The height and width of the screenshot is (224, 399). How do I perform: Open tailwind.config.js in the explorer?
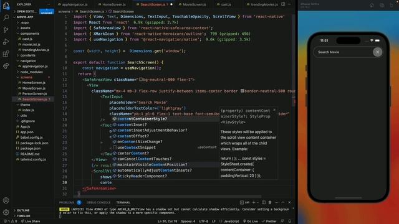[x=33, y=159]
